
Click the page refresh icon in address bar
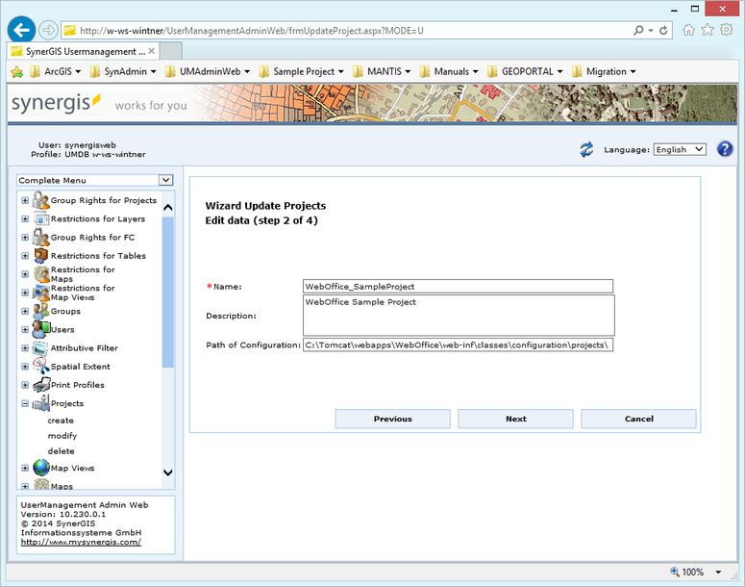point(663,31)
